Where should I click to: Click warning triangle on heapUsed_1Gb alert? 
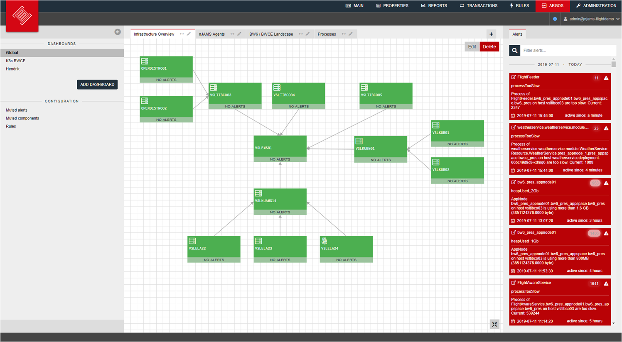click(606, 233)
